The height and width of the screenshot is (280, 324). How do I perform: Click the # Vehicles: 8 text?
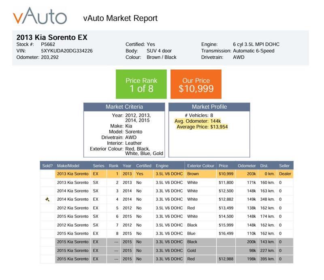pyautogui.click(x=199, y=115)
